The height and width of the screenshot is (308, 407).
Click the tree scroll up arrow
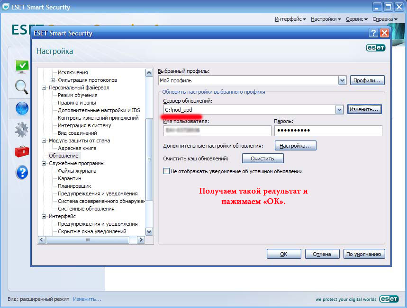click(149, 72)
